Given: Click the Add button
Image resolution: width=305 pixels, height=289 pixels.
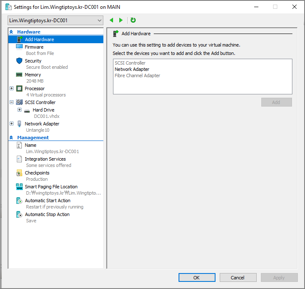Looking at the screenshot, I should (x=276, y=102).
